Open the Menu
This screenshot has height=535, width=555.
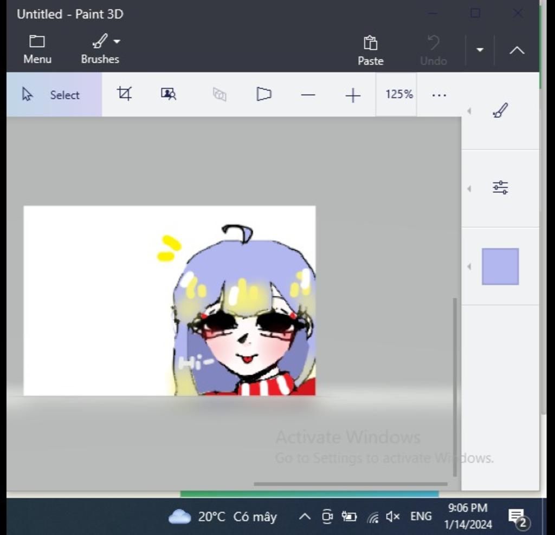(x=36, y=48)
